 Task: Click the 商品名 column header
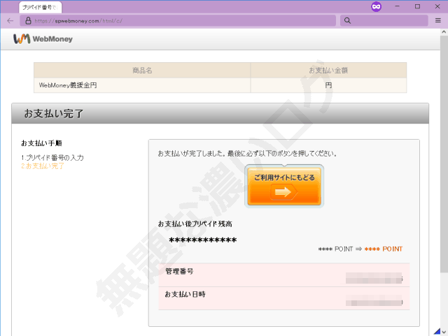coord(142,71)
